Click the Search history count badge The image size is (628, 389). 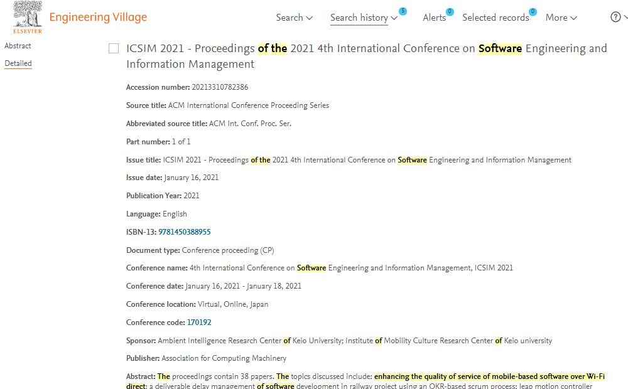(x=403, y=11)
